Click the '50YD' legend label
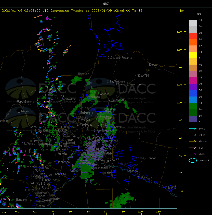 coord(202,128)
